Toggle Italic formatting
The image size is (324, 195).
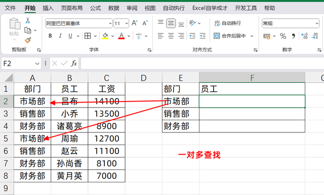coord(60,36)
